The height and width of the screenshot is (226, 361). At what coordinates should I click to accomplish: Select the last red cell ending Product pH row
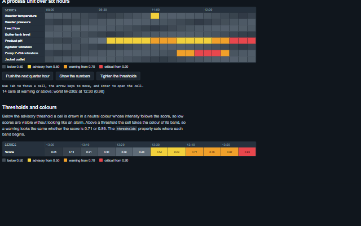(x=252, y=41)
